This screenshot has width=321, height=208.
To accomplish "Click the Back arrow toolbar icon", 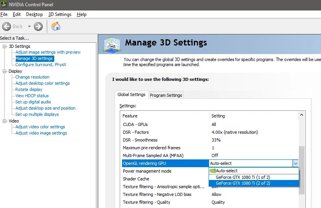I will tap(7, 26).
